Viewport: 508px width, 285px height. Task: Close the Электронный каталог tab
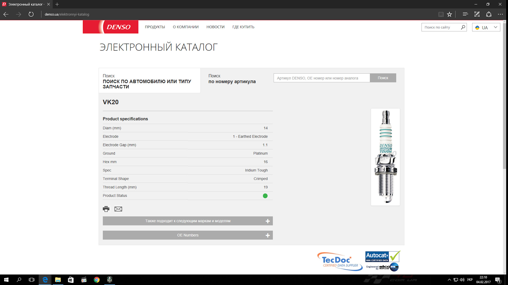click(x=48, y=4)
